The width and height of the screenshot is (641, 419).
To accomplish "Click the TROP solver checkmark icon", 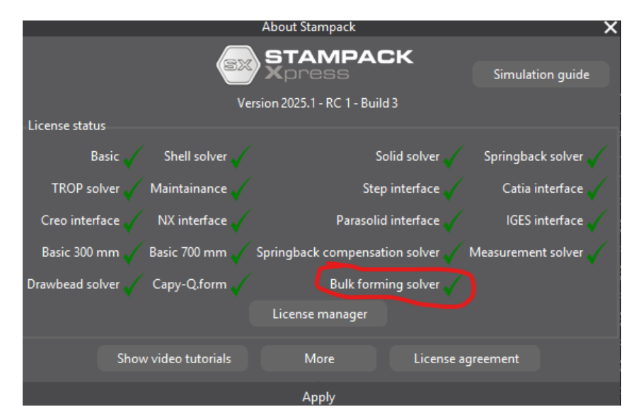I will (x=132, y=189).
